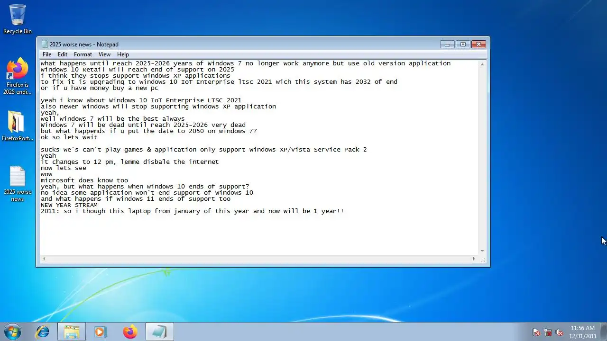This screenshot has width=607, height=341.
Task: Open the Edit menu in Notepad
Action: (x=63, y=54)
